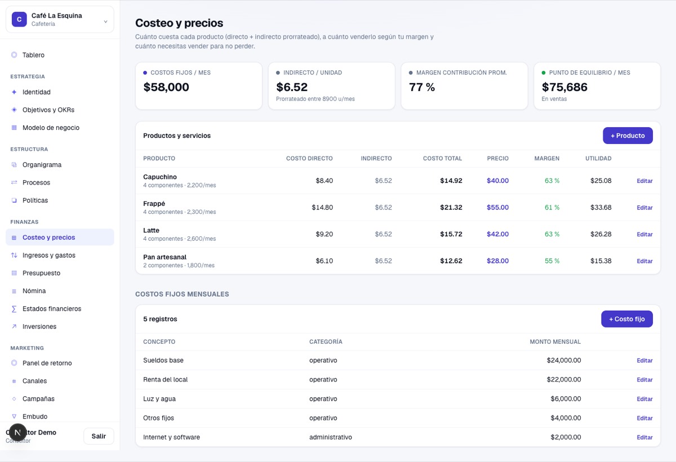The width and height of the screenshot is (676, 462).
Task: Click the Inversiones arrow icon
Action: pyautogui.click(x=14, y=326)
